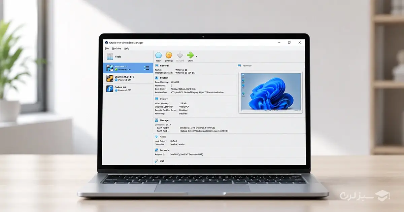Expand the dropdown arrow beside Show
Image resolution: width=404 pixels, height=212 pixels.
(x=196, y=56)
